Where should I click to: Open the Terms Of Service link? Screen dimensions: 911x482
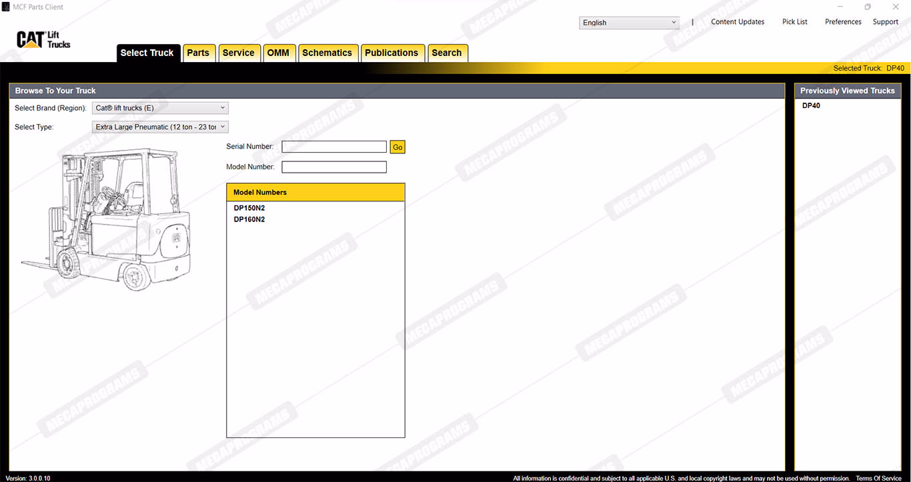[878, 478]
